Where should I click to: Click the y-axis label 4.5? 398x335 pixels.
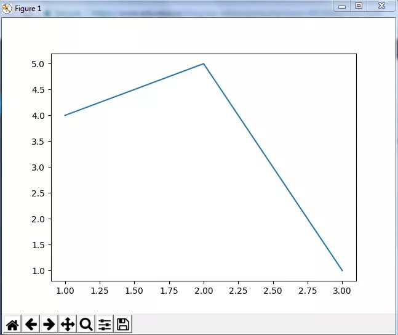[38, 90]
